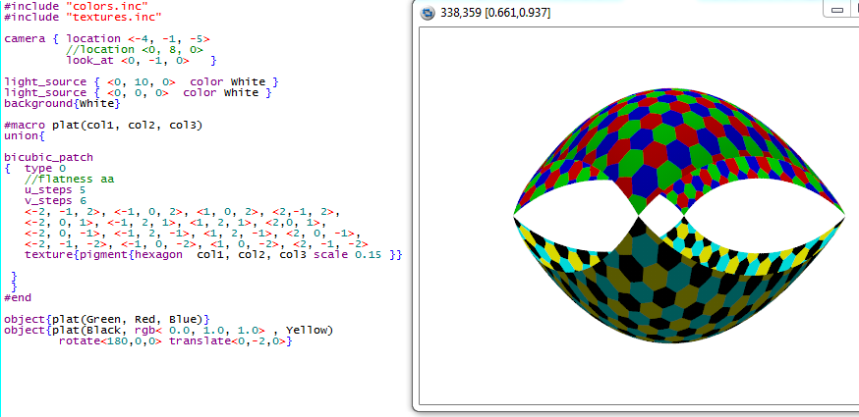The image size is (859, 417).
Task: Click the commented //location <0, 8, 0> line
Action: pyautogui.click(x=135, y=49)
